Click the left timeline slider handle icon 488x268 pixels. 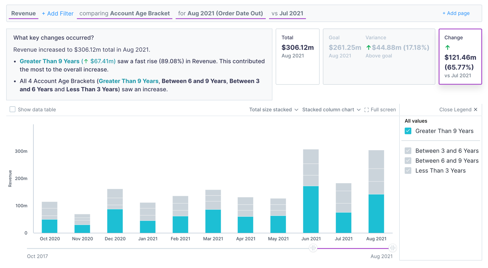point(313,248)
